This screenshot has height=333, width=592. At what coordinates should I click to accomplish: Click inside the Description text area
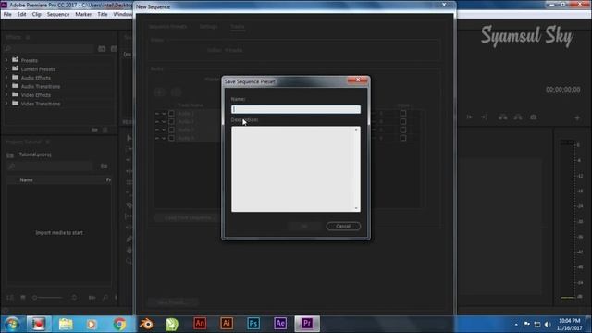[293, 168]
